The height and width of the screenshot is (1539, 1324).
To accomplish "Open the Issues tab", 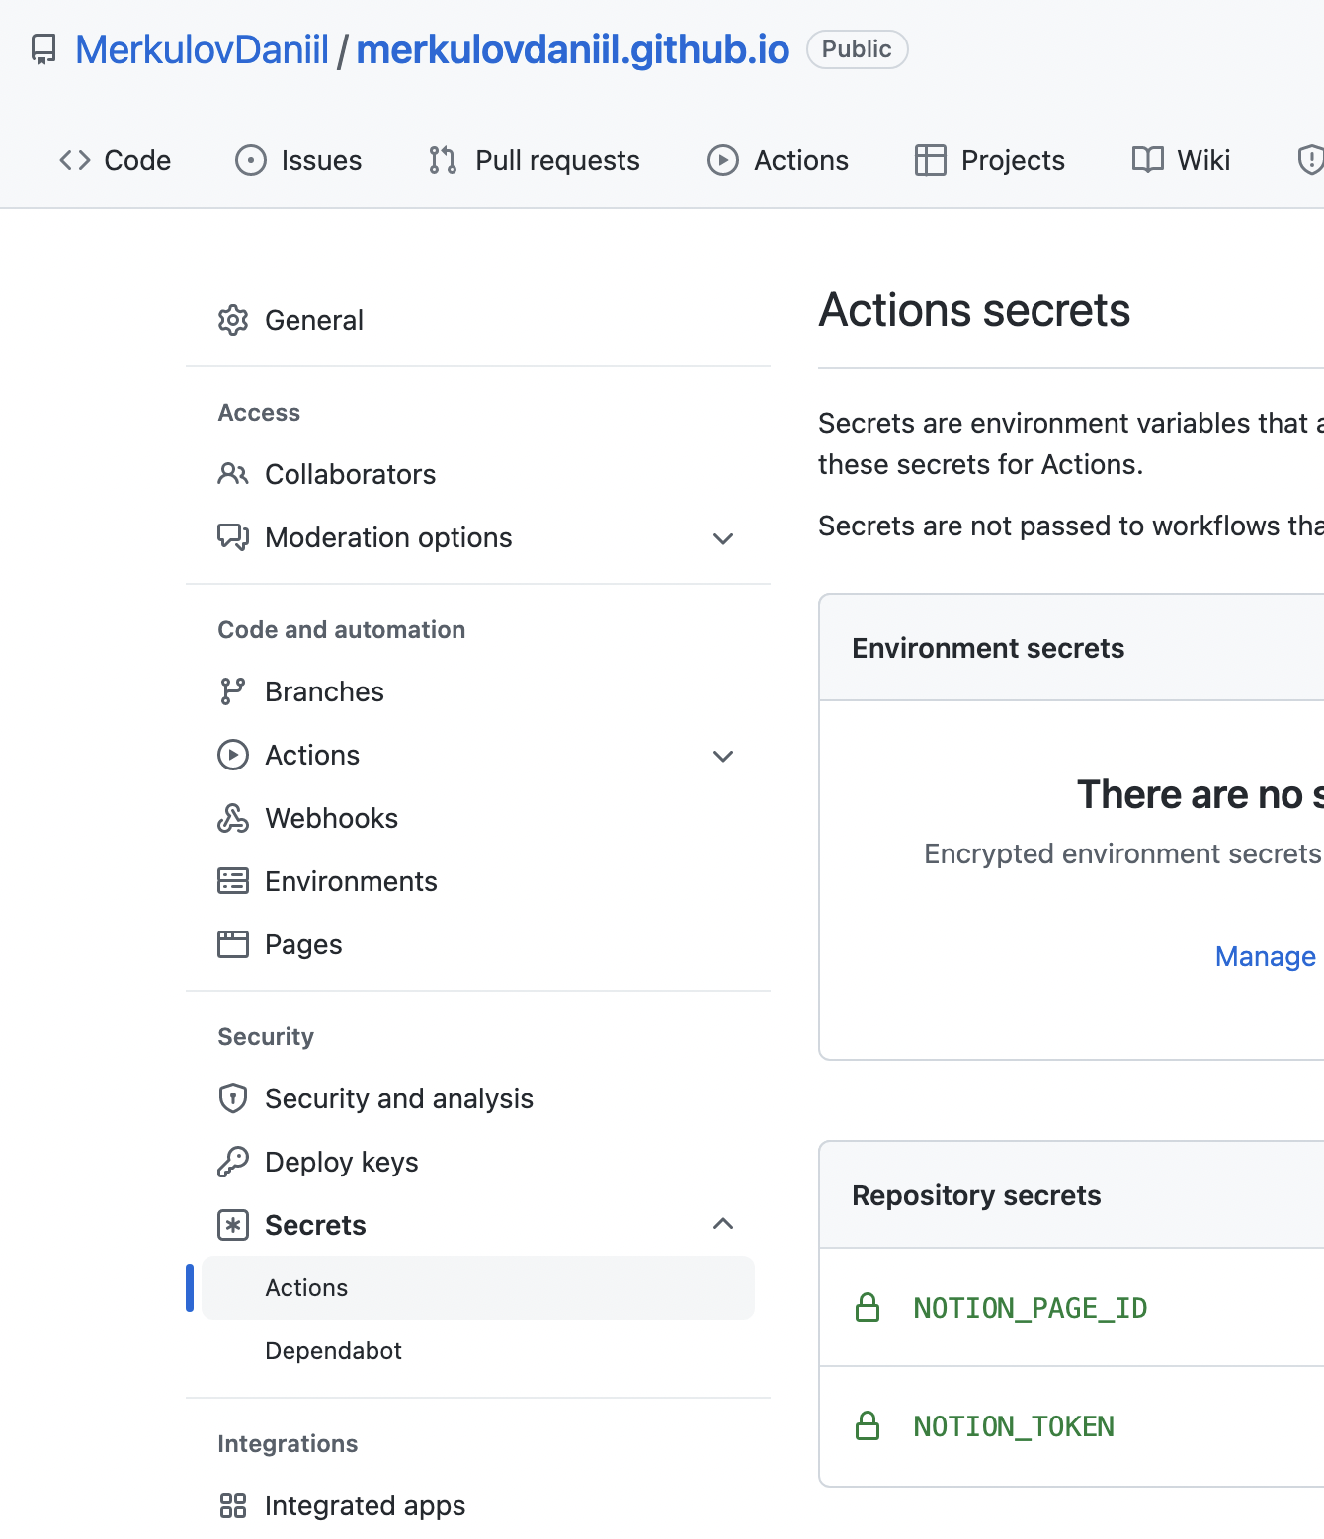I will [298, 160].
